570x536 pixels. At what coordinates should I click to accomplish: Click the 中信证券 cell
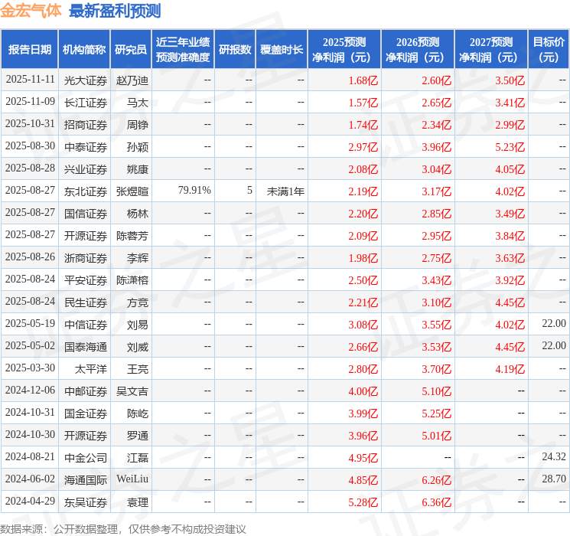[x=86, y=325]
